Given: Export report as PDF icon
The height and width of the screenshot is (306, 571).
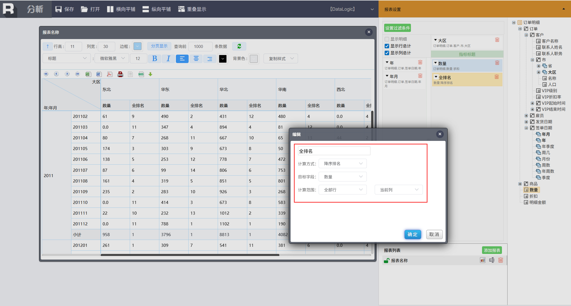Looking at the screenshot, I should [110, 74].
